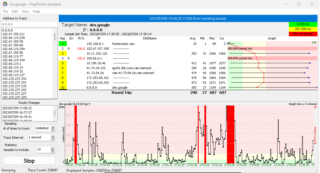Increase Samples to include value

point(53,148)
